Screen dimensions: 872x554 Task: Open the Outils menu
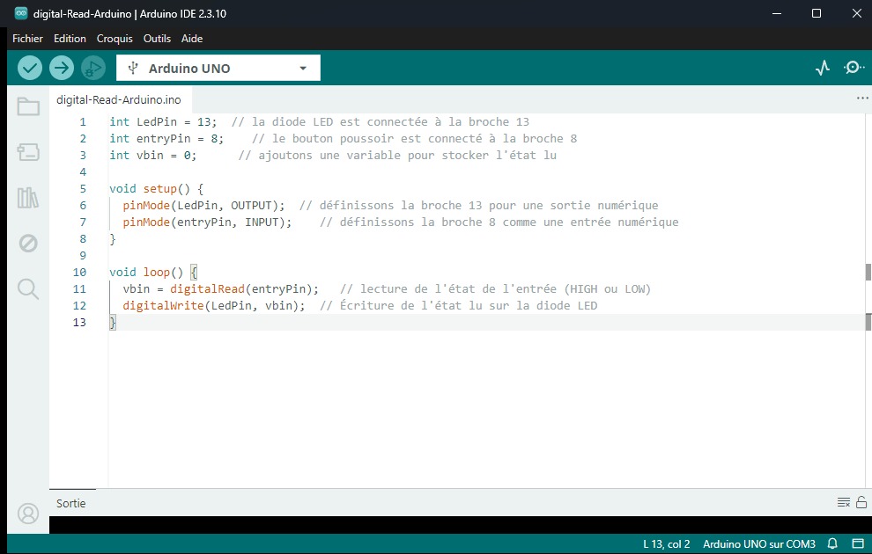[x=157, y=39]
